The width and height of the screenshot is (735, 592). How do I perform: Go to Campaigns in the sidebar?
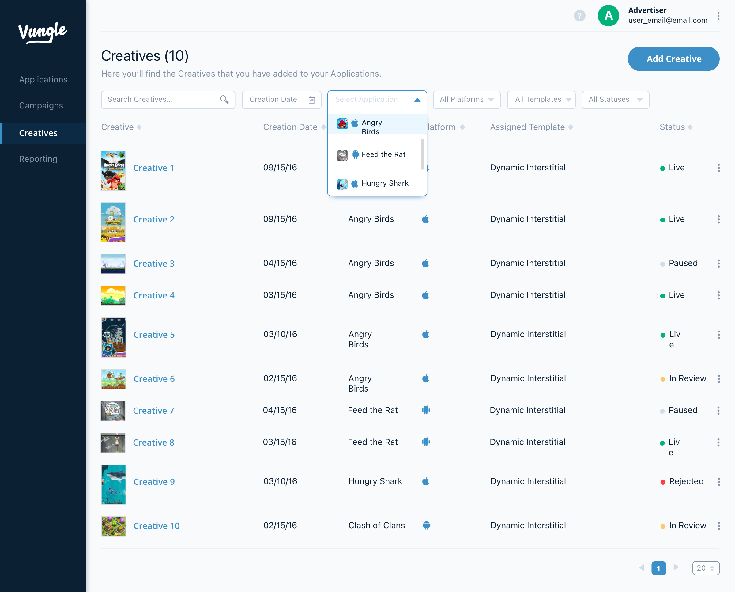[x=41, y=106]
